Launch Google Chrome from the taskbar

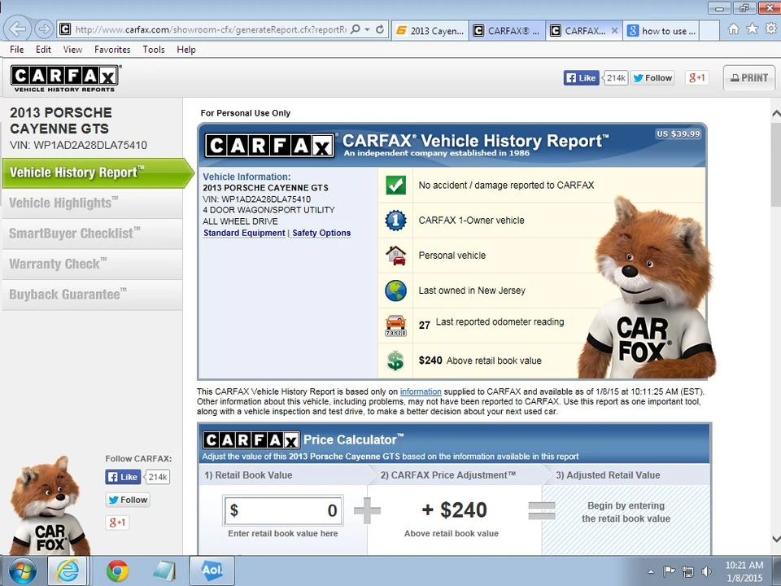[x=117, y=571]
